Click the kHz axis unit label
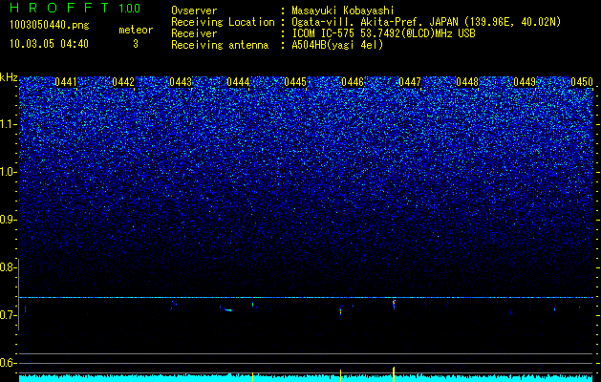The image size is (601, 382). pos(9,77)
